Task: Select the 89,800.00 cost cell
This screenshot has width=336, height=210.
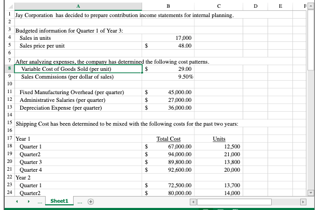Action: (x=168, y=162)
